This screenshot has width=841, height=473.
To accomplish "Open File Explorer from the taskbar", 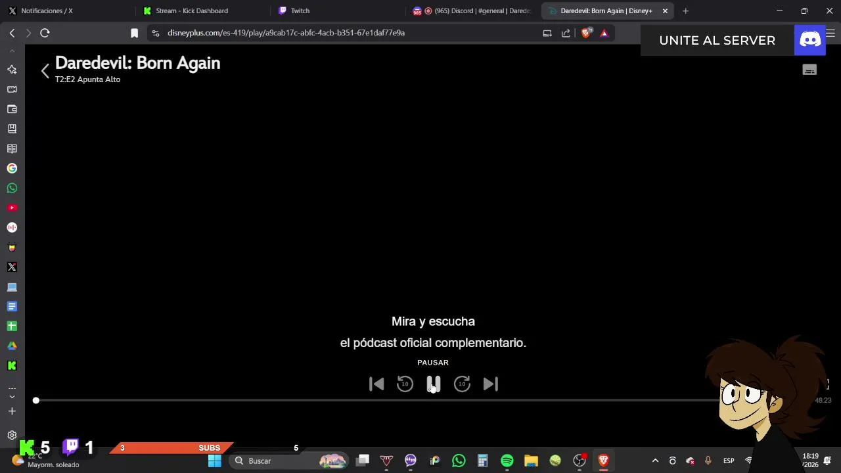I will [x=531, y=461].
